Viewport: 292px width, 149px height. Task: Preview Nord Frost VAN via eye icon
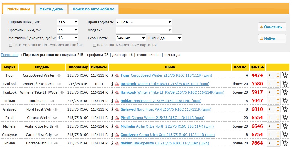click(x=55, y=109)
